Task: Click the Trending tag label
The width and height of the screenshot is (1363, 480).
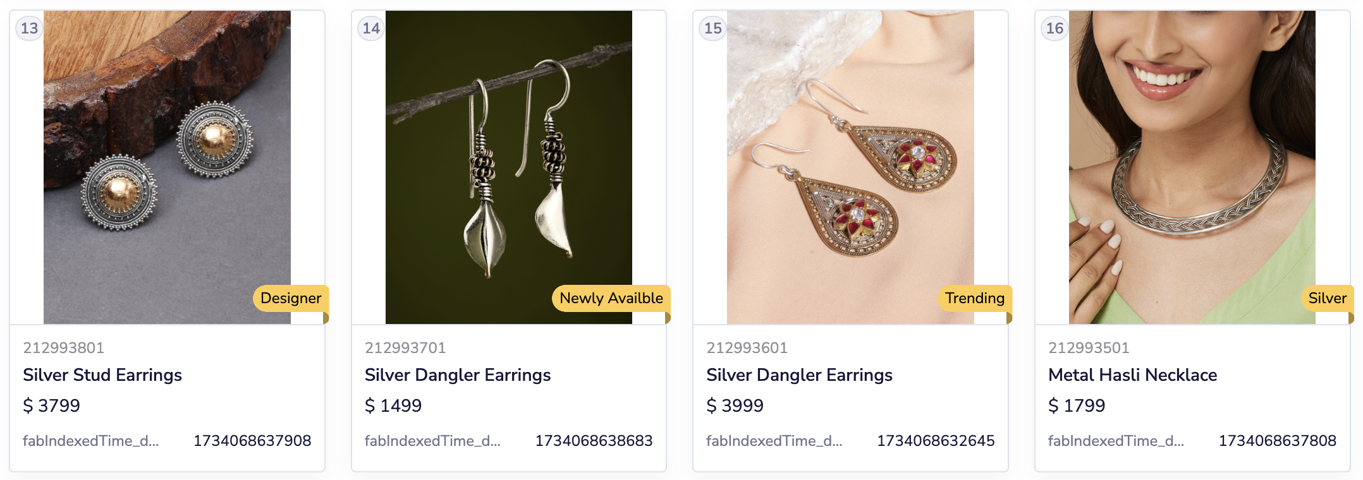Action: (x=975, y=298)
